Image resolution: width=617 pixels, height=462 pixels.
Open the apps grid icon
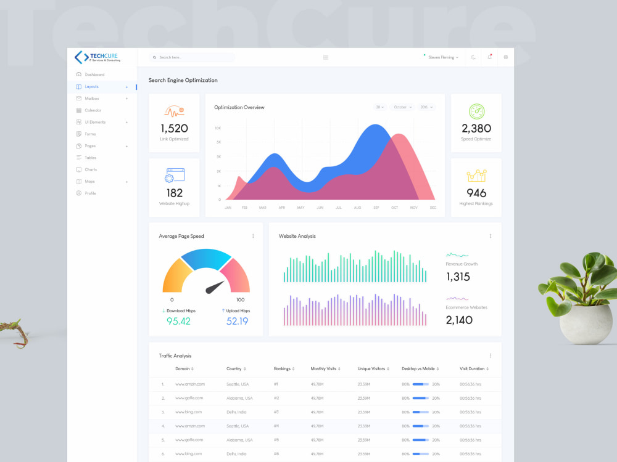coord(326,57)
